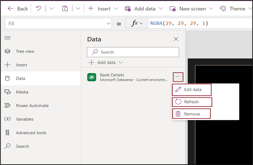This screenshot has height=165, width=253.
Task: Open the Media pane
Action: pyautogui.click(x=41, y=92)
